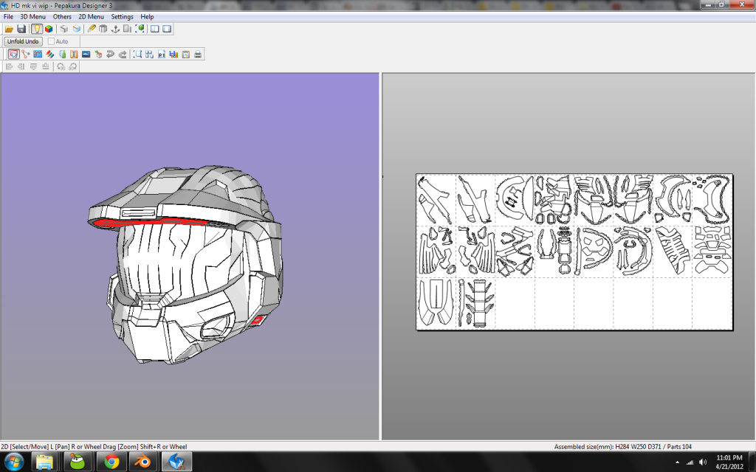Viewport: 756px width, 472px height.
Task: Select the blue edit flaps tool
Action: [x=38, y=55]
